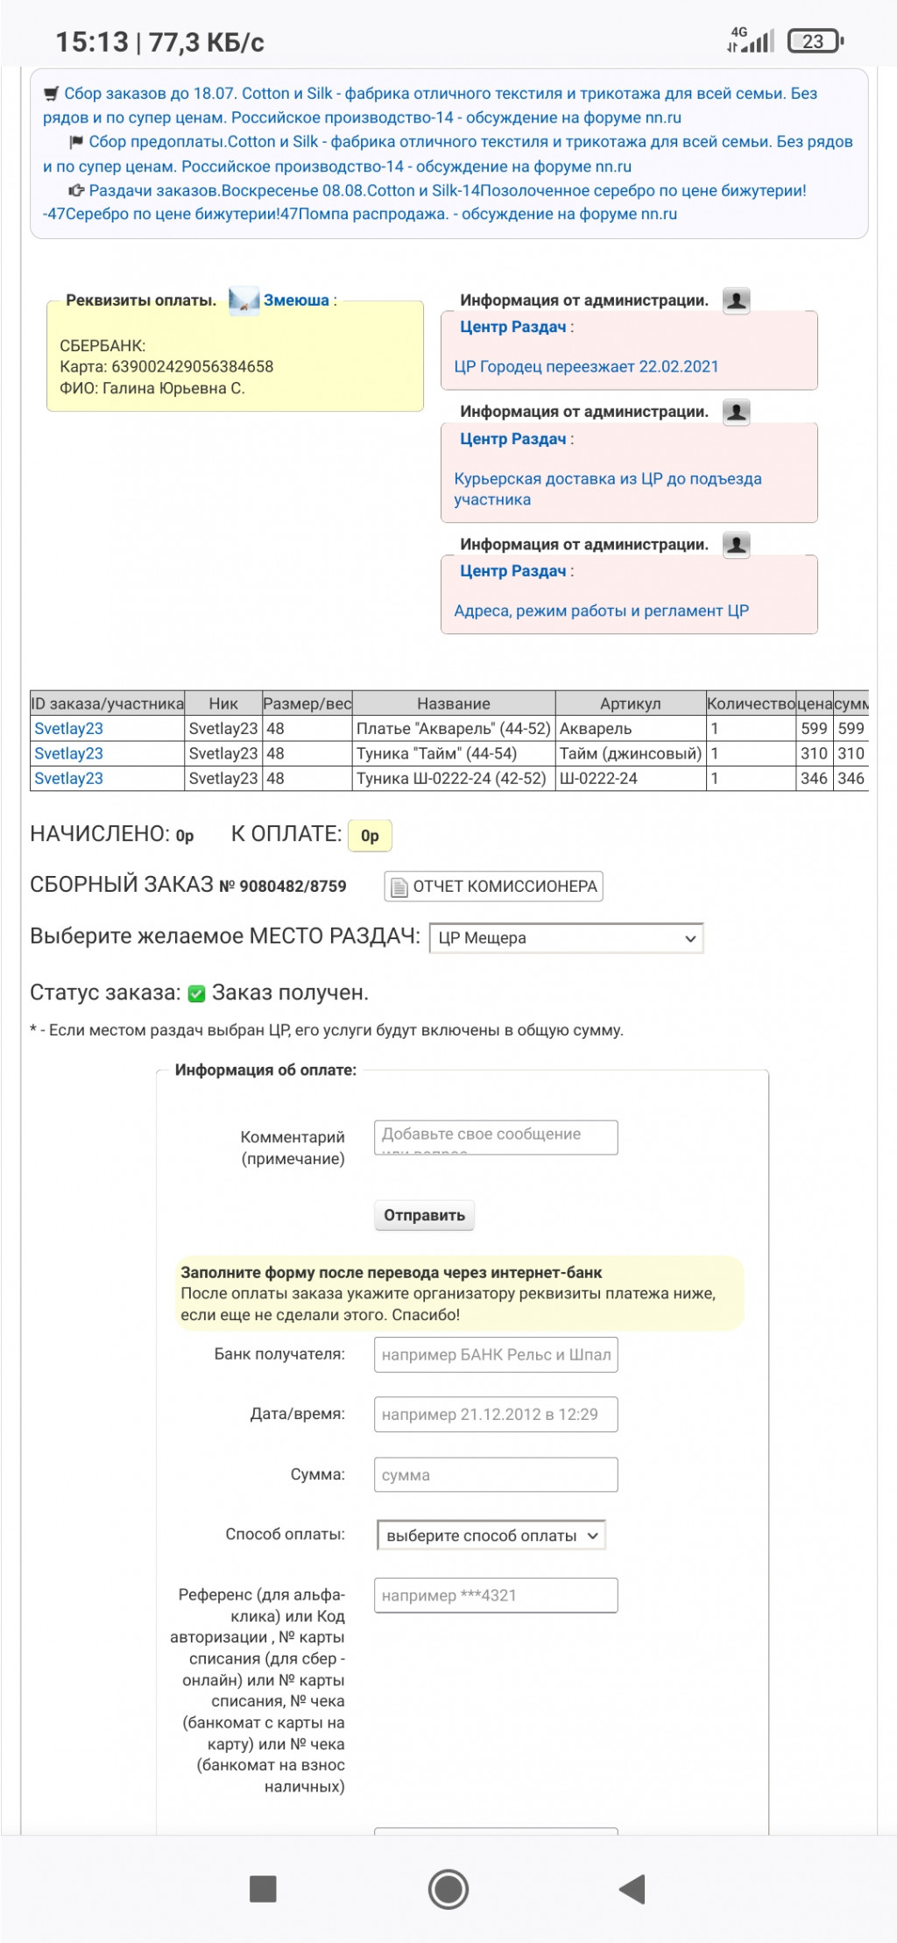
Task: Open "Раздачи заказов. Воскресенье 08.08" link
Action: 425,202
